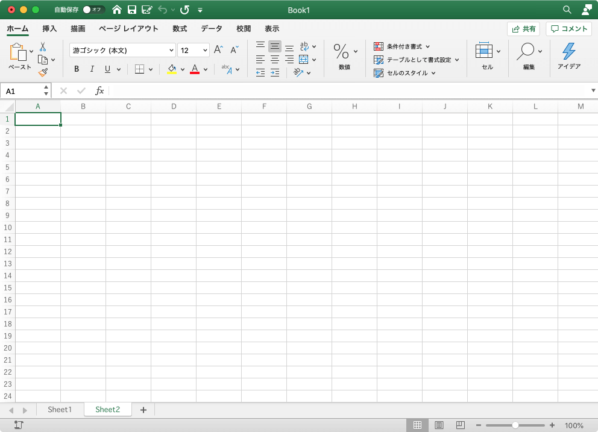The width and height of the screenshot is (598, 432).
Task: Decrease font size with small A
Action: point(234,49)
